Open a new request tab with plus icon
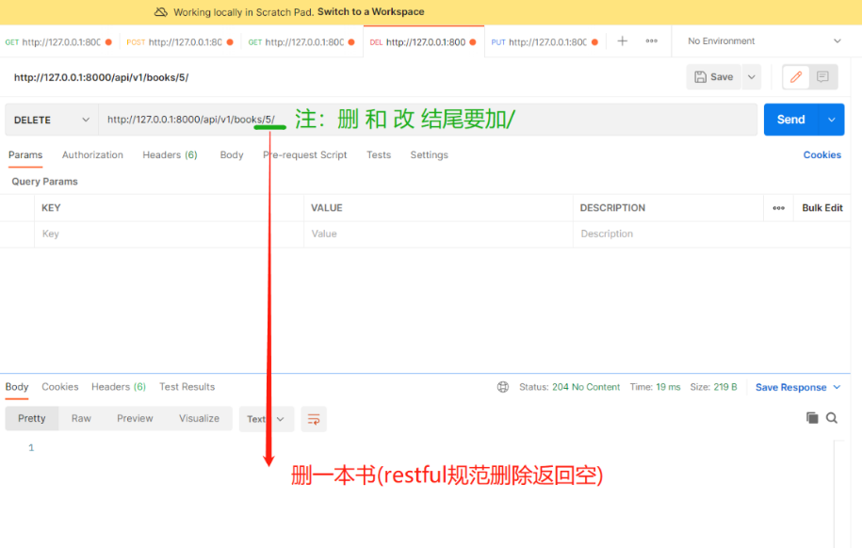The height and width of the screenshot is (548, 862). click(623, 41)
